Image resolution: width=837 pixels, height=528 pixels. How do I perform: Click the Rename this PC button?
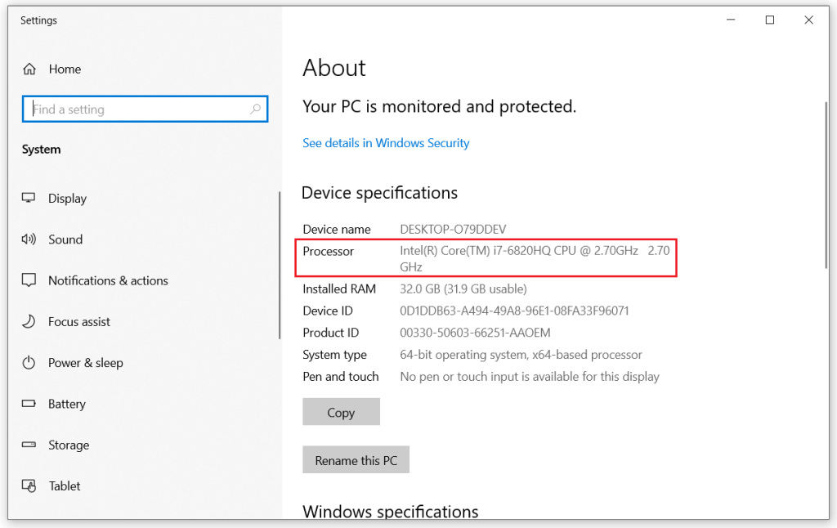coord(356,459)
